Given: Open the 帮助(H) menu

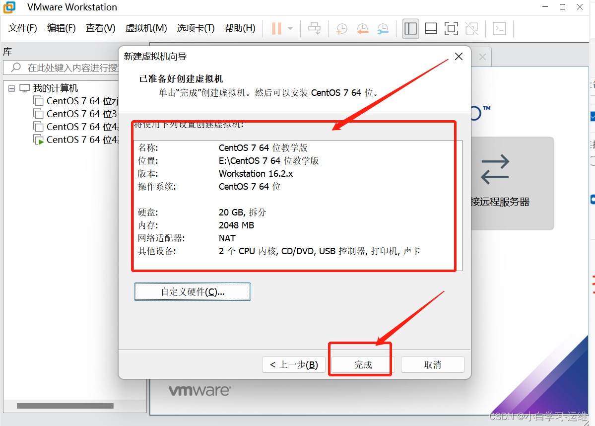Looking at the screenshot, I should pyautogui.click(x=240, y=28).
